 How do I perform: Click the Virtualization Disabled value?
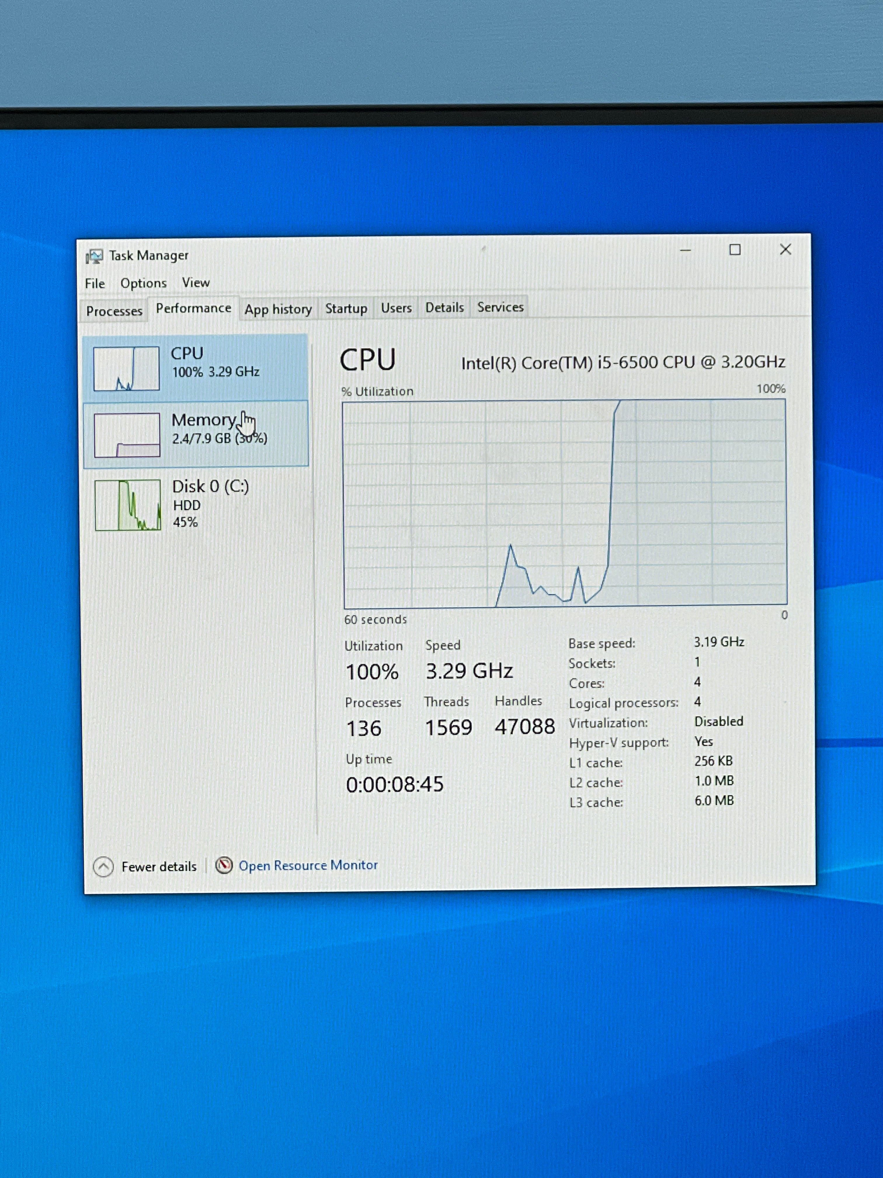[x=719, y=721]
